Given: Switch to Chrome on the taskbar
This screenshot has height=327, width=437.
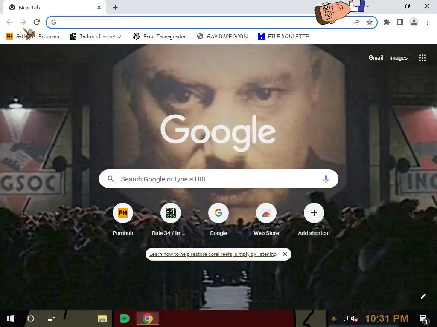Looking at the screenshot, I should click(147, 318).
